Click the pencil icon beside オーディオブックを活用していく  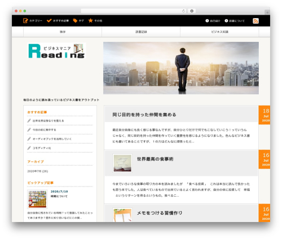29,139
